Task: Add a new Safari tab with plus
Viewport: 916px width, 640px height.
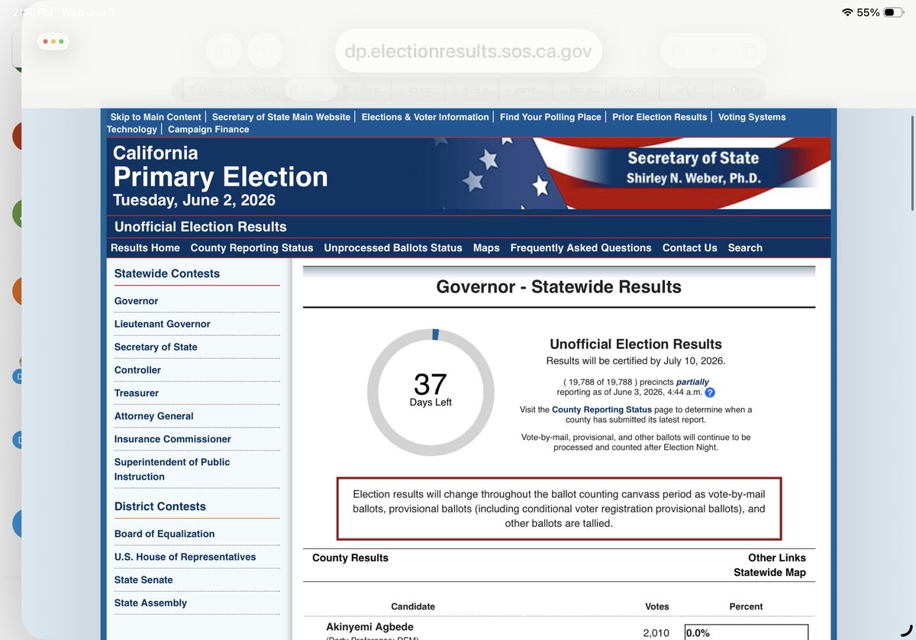Action: [x=713, y=50]
